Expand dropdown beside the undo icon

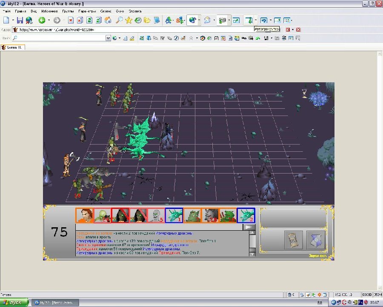tap(270, 20)
